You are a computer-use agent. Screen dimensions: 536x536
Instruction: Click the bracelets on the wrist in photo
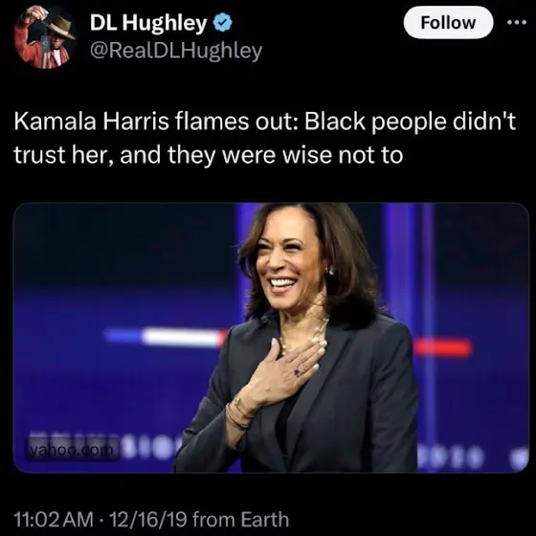coord(240,413)
